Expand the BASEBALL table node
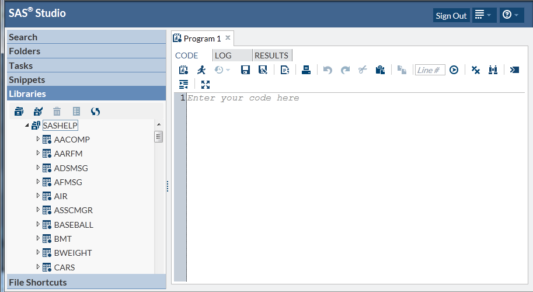 tap(38, 224)
